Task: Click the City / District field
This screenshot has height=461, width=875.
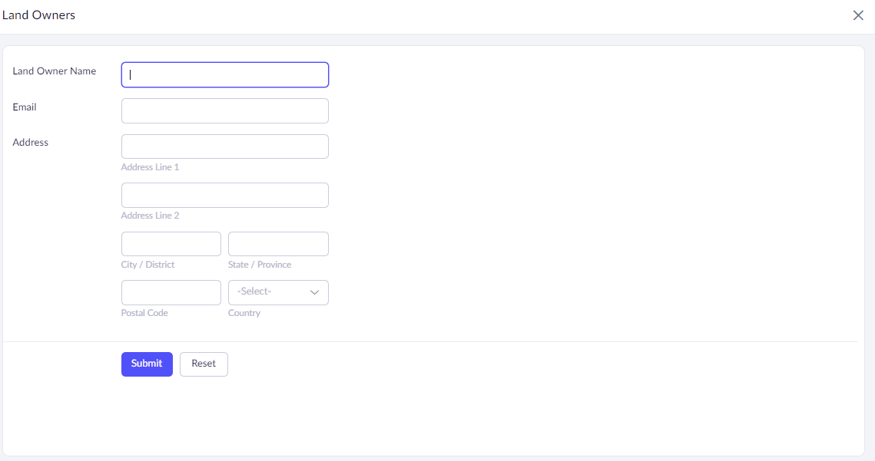Action: click(171, 244)
